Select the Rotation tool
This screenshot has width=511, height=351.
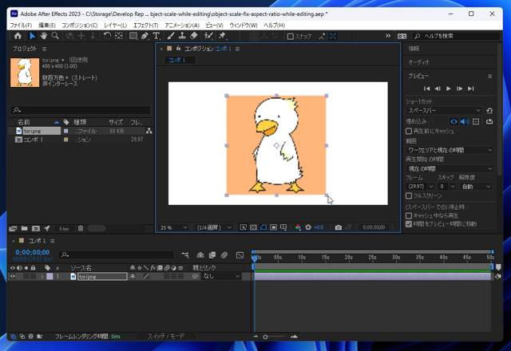[x=107, y=36]
